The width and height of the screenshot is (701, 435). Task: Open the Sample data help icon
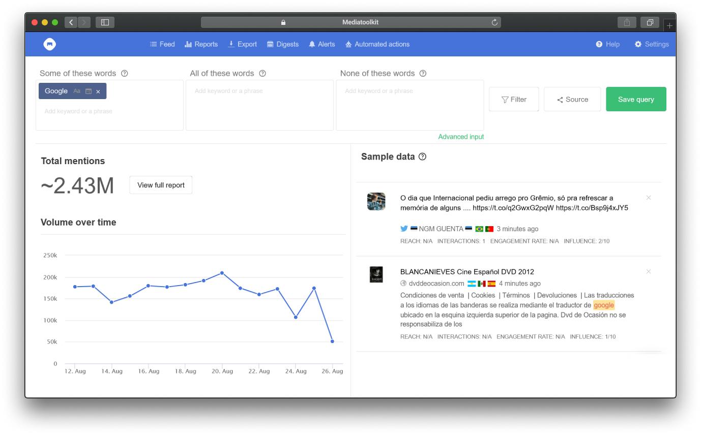(x=422, y=157)
